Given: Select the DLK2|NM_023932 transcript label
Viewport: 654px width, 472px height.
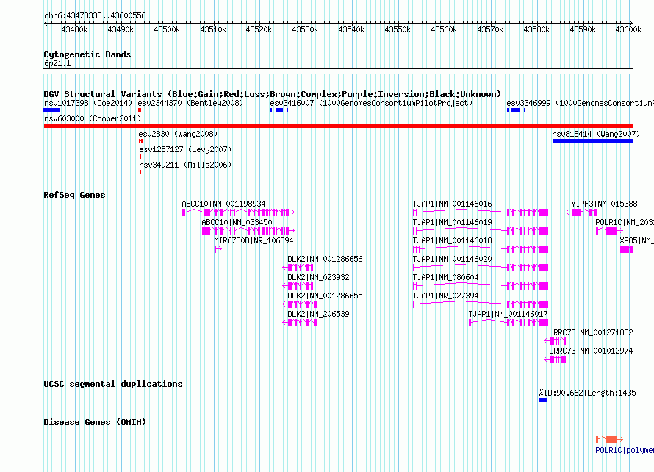Looking at the screenshot, I should point(318,277).
